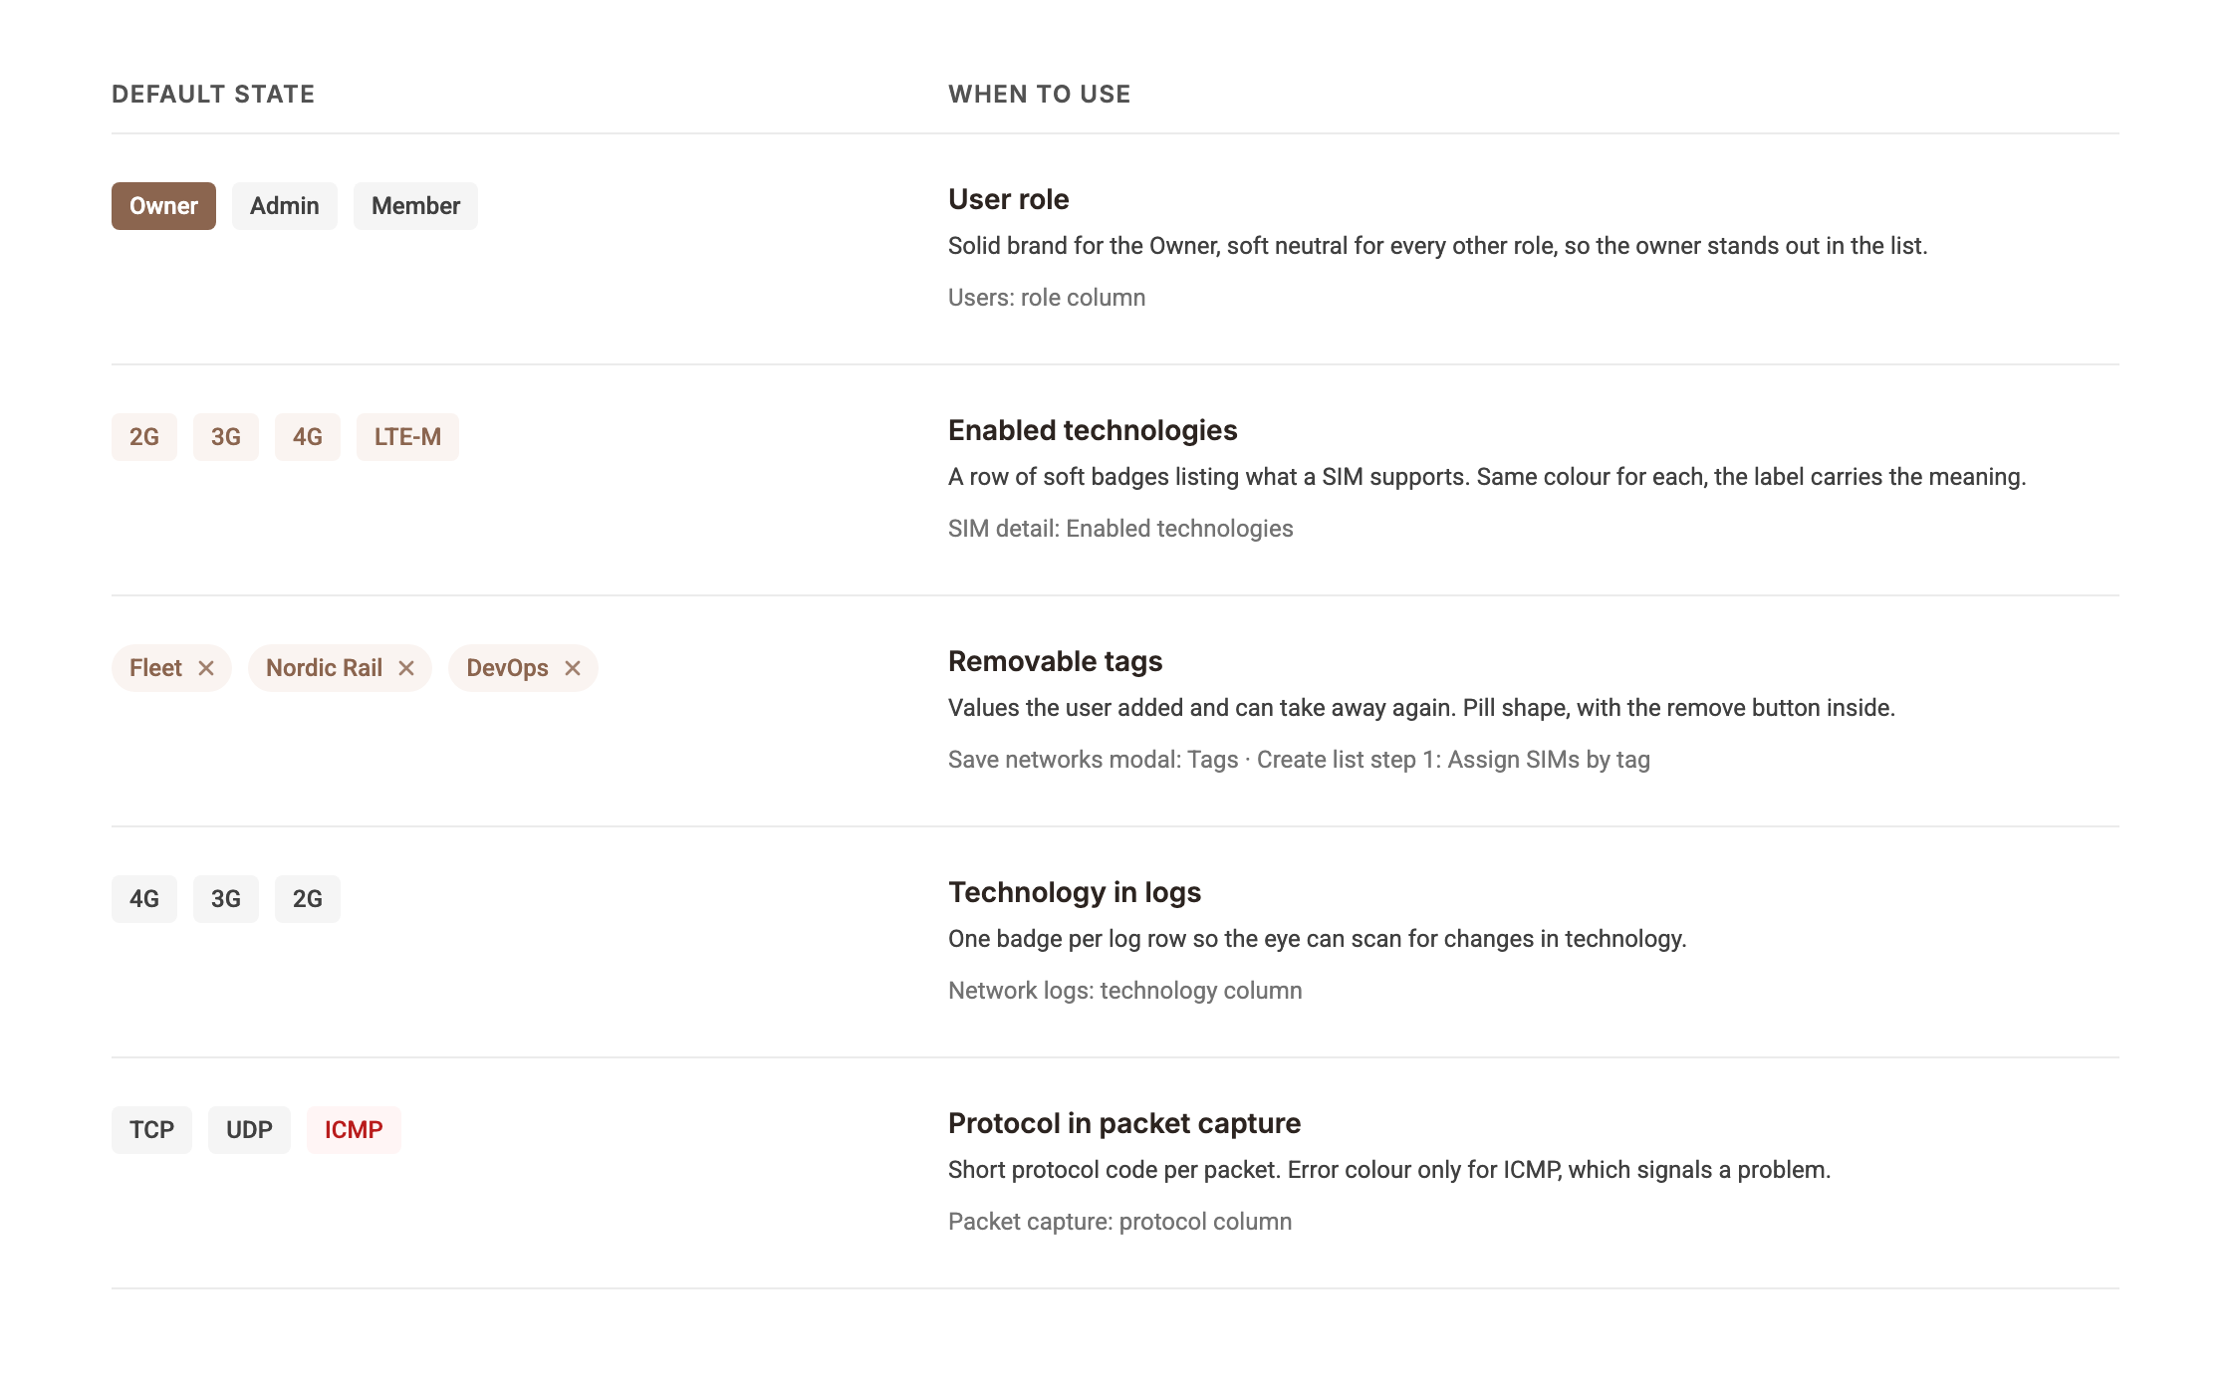
Task: Click the brown 2G technology badge
Action: click(x=144, y=437)
